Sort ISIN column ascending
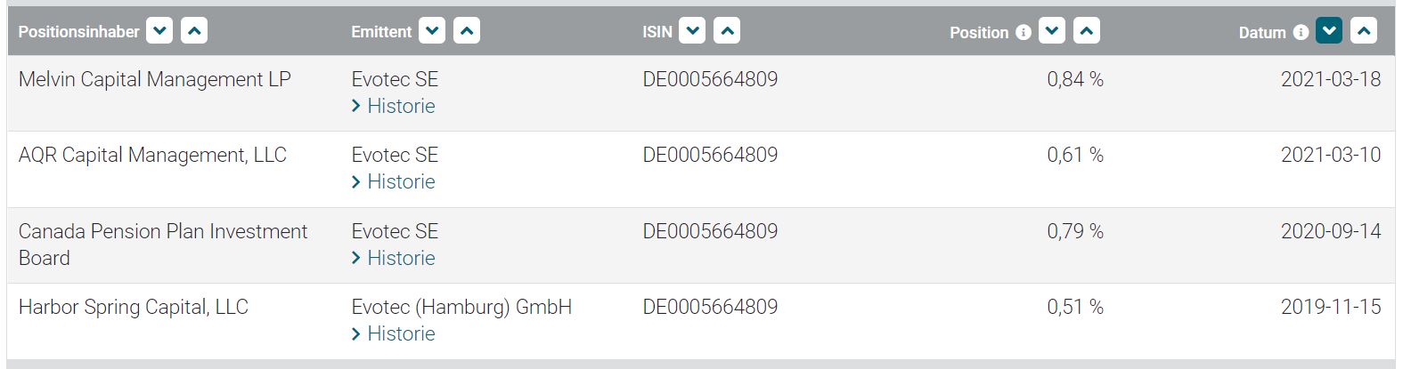 727,31
